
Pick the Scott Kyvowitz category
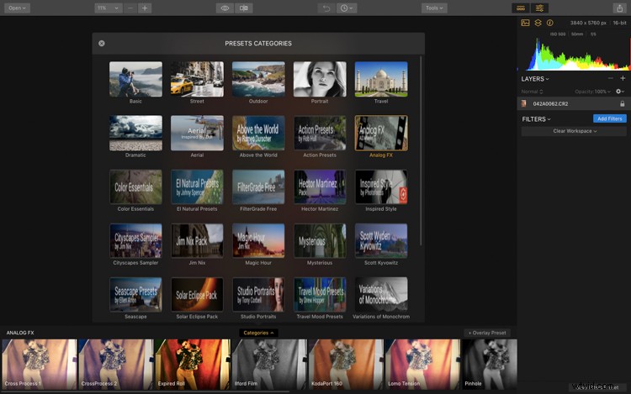coord(381,244)
